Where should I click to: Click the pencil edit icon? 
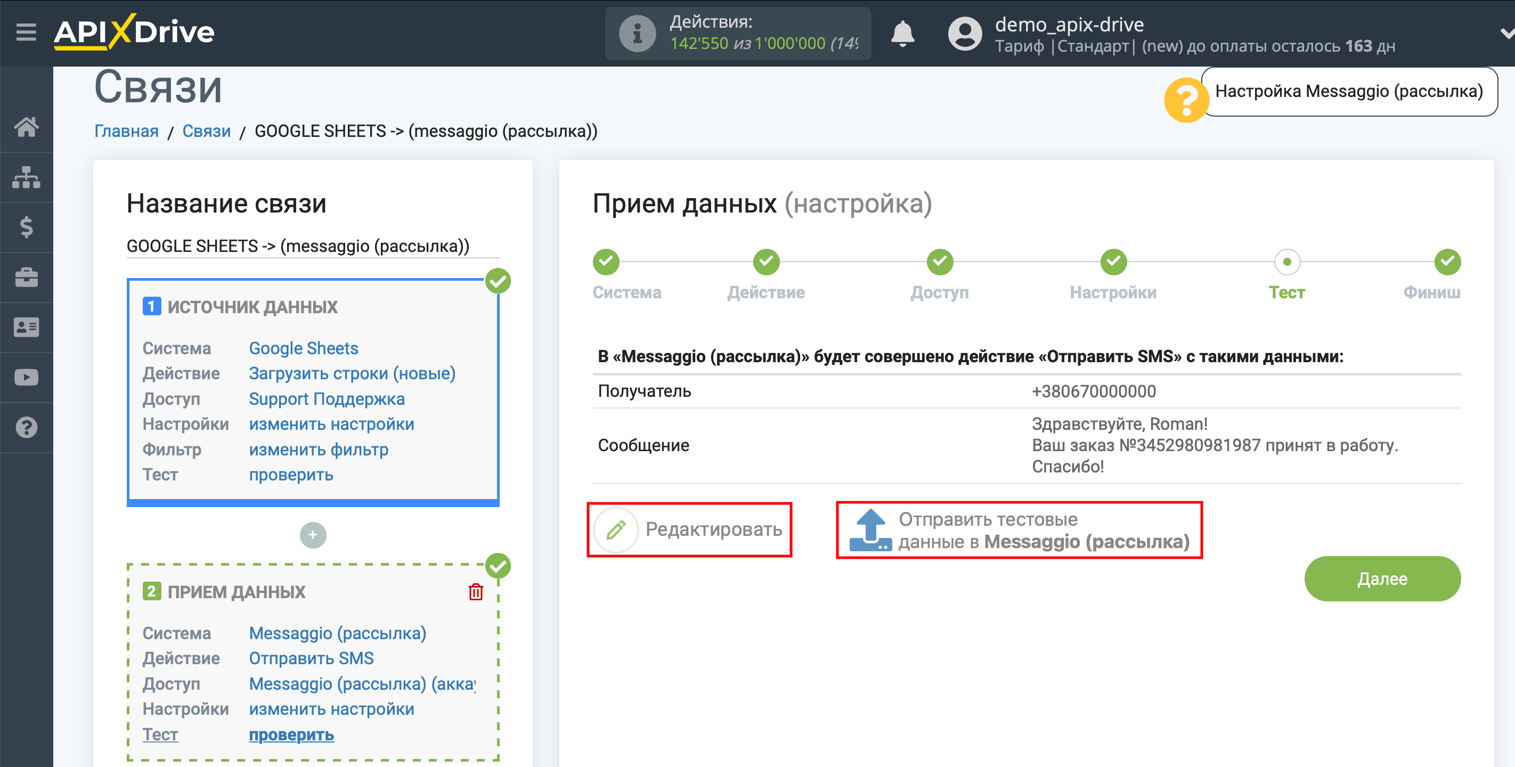[615, 529]
